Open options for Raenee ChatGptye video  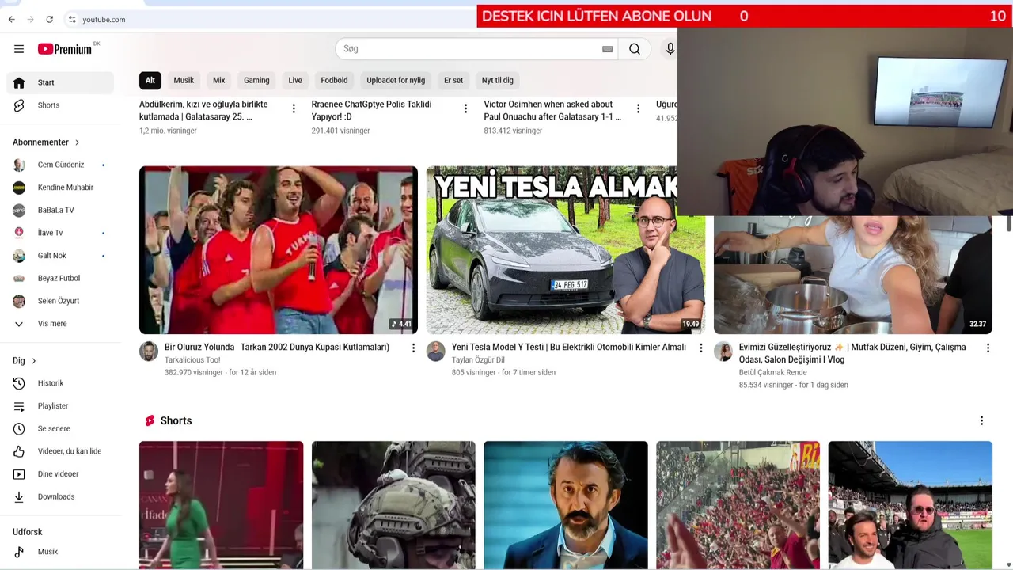pyautogui.click(x=465, y=108)
